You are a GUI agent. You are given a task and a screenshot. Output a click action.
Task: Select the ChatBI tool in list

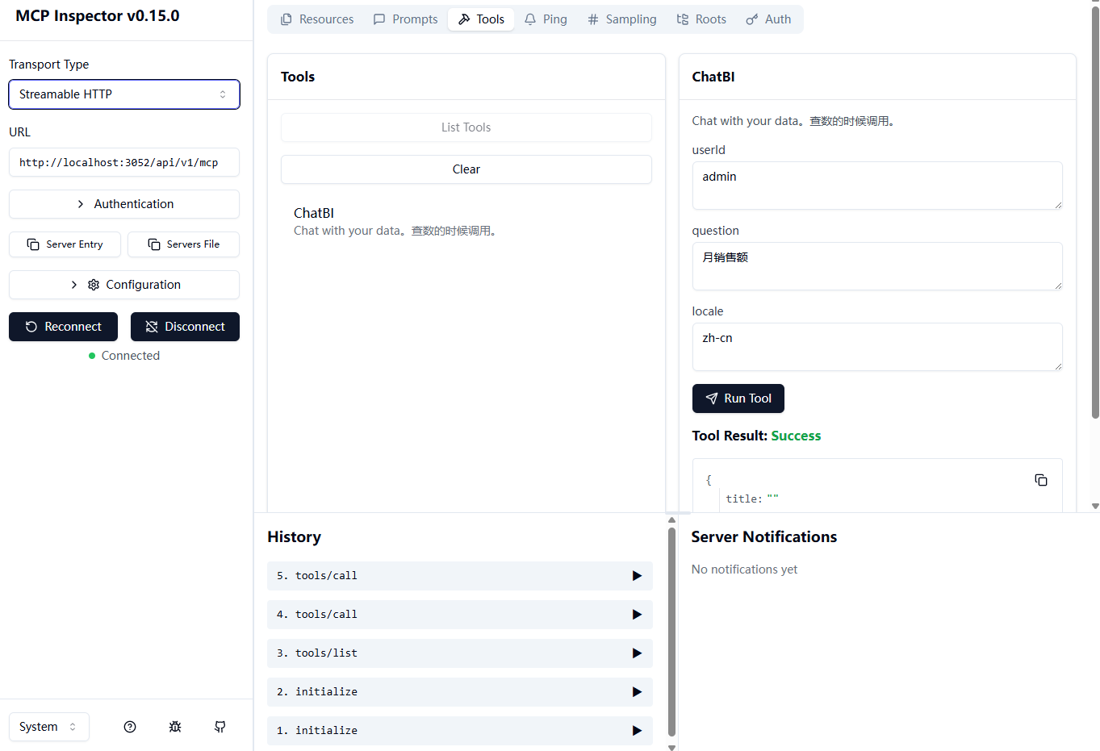coord(466,221)
